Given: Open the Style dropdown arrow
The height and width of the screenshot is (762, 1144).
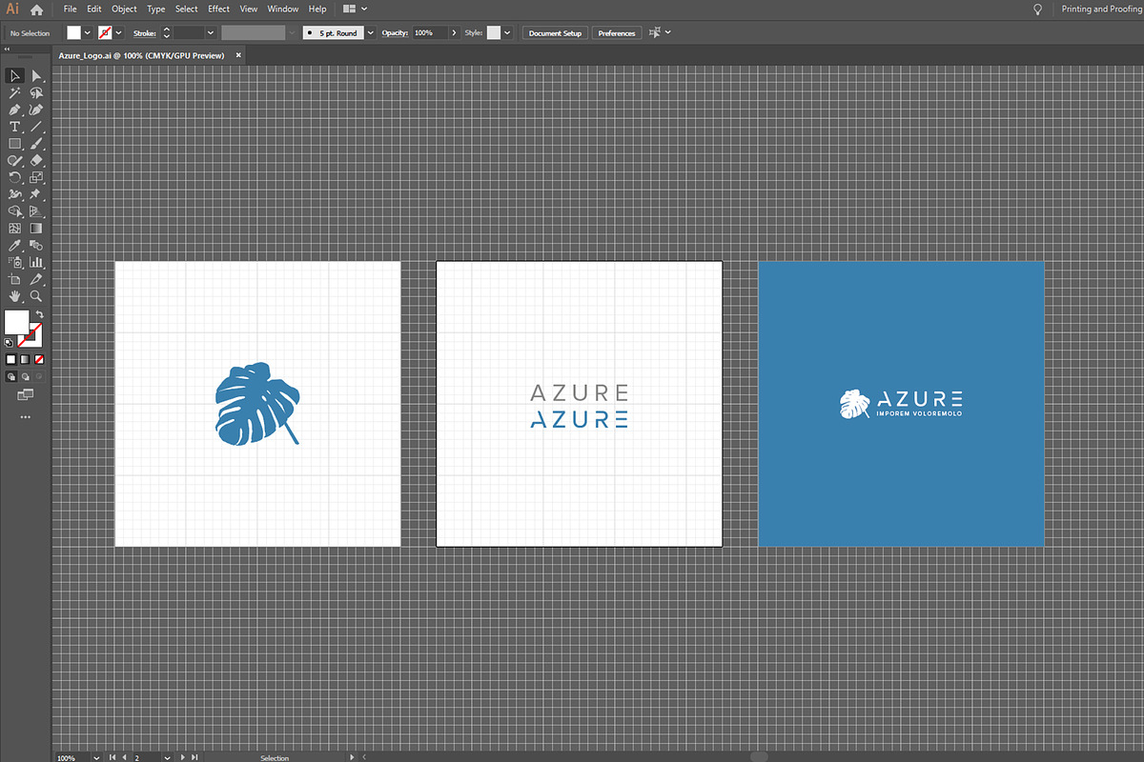Looking at the screenshot, I should pos(507,32).
